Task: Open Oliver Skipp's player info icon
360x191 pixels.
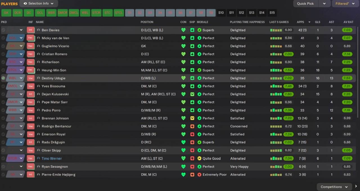Action: click(x=39, y=150)
